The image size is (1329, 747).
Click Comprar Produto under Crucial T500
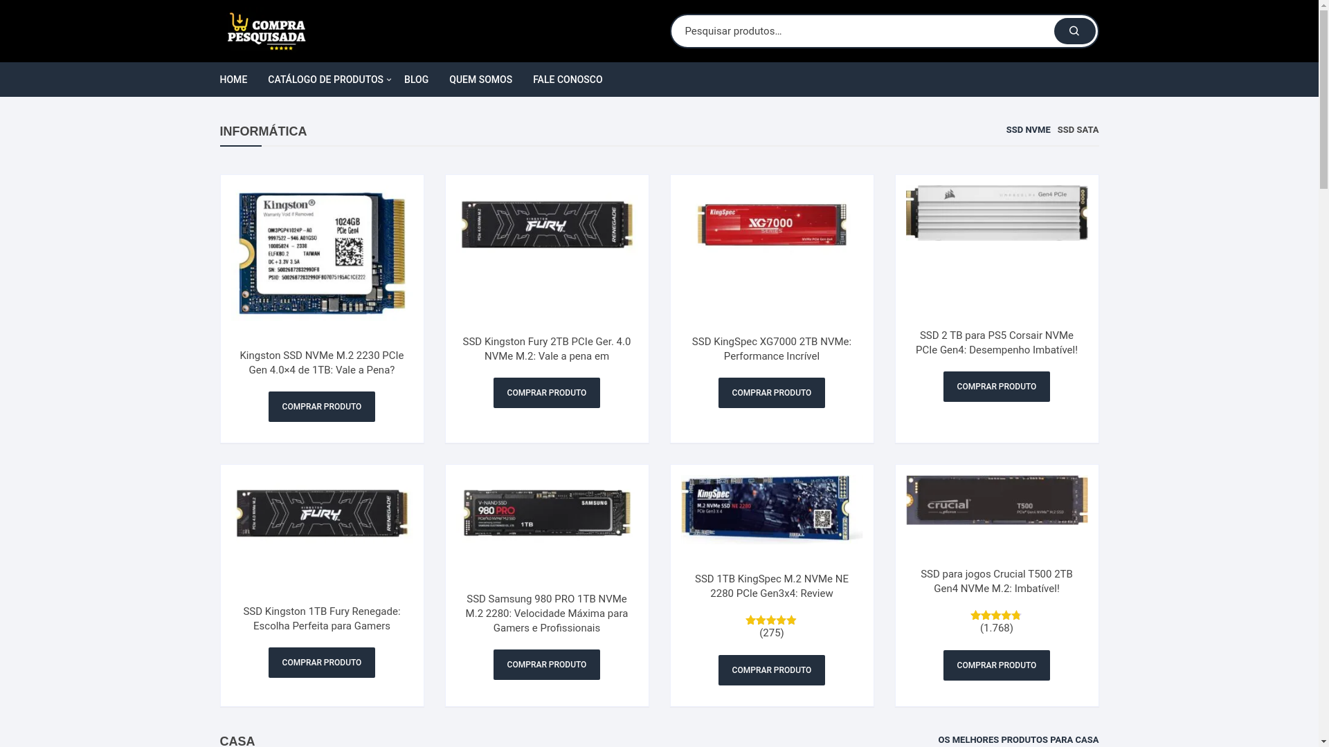pos(997,665)
